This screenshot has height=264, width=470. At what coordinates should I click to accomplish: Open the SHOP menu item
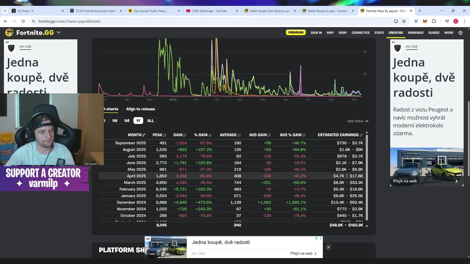point(343,33)
